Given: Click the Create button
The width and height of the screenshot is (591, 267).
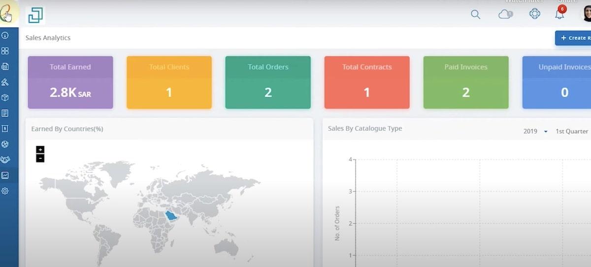Looking at the screenshot, I should [574, 38].
